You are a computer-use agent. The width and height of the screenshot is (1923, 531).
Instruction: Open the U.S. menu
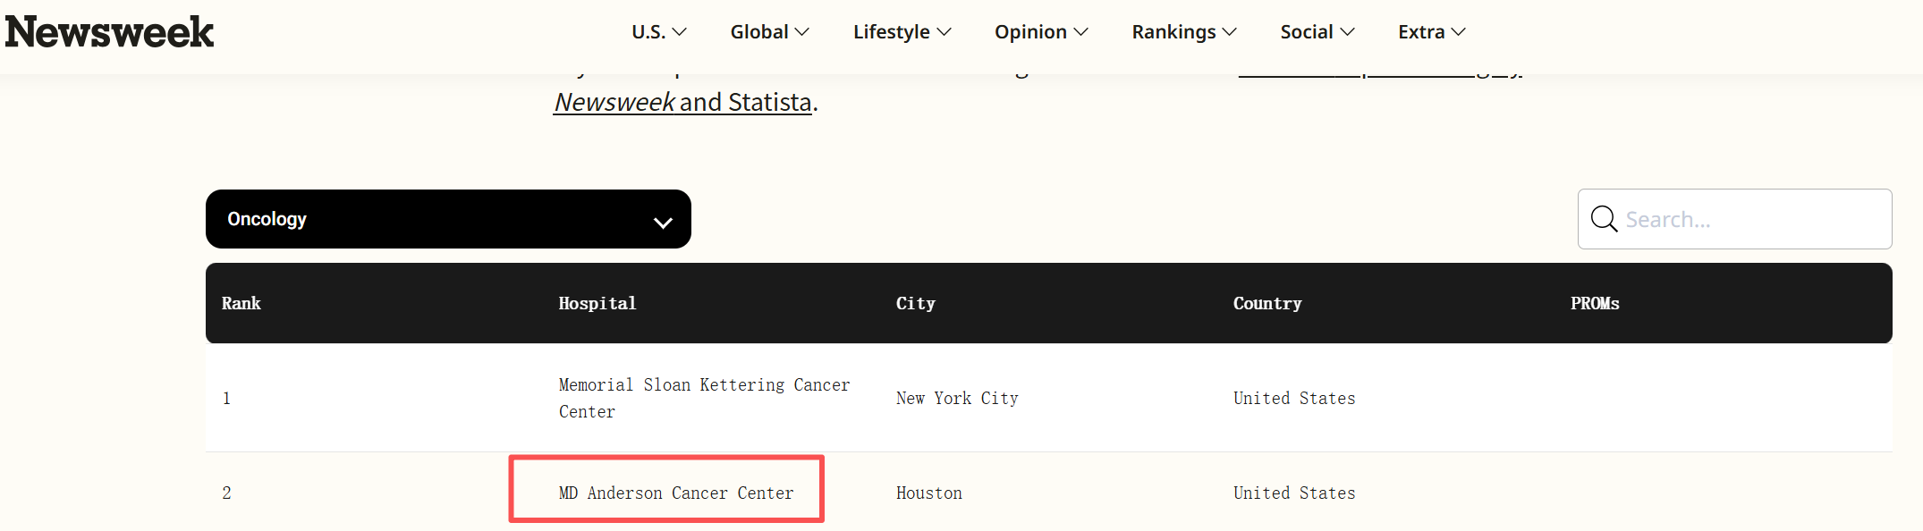point(659,32)
